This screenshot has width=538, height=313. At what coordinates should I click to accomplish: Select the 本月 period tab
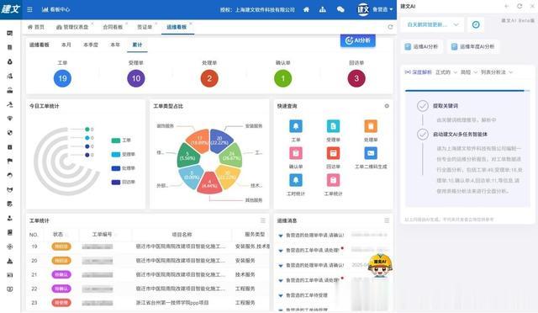click(66, 45)
